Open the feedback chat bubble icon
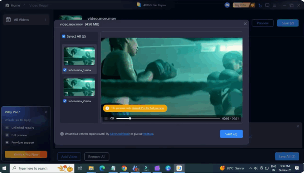This screenshot has height=173, width=305. click(267, 5)
